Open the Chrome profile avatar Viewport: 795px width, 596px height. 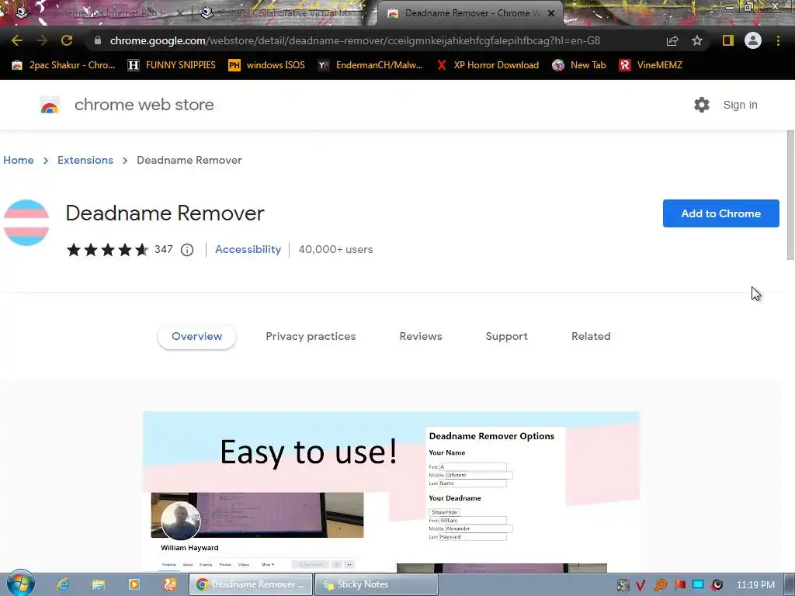click(753, 40)
